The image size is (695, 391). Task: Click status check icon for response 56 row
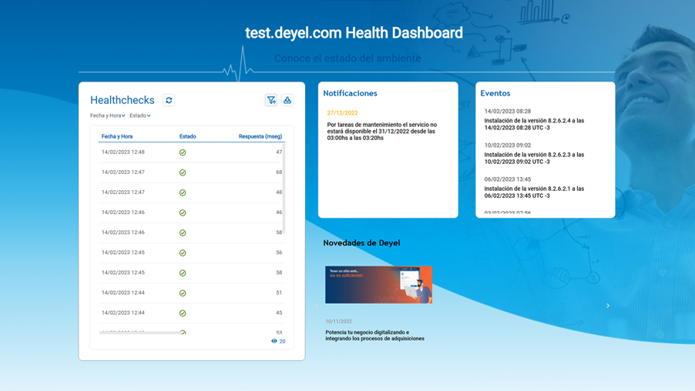[x=183, y=253]
